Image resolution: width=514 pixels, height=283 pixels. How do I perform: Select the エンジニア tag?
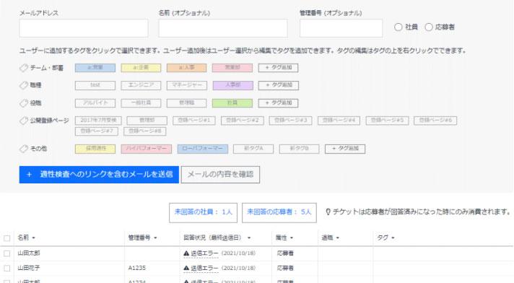(141, 85)
